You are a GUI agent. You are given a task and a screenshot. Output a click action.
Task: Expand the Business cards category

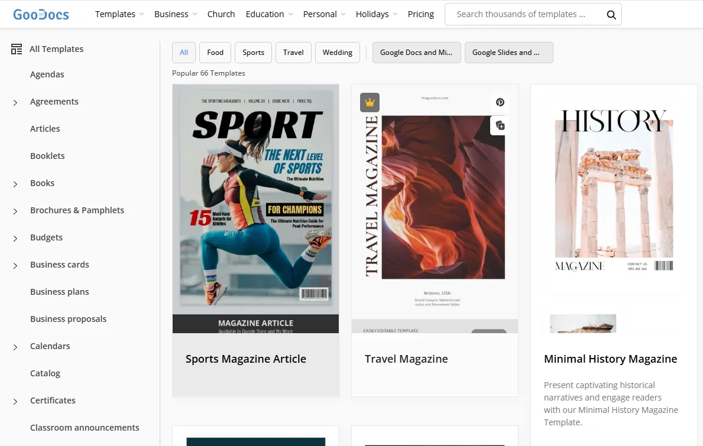coord(15,266)
